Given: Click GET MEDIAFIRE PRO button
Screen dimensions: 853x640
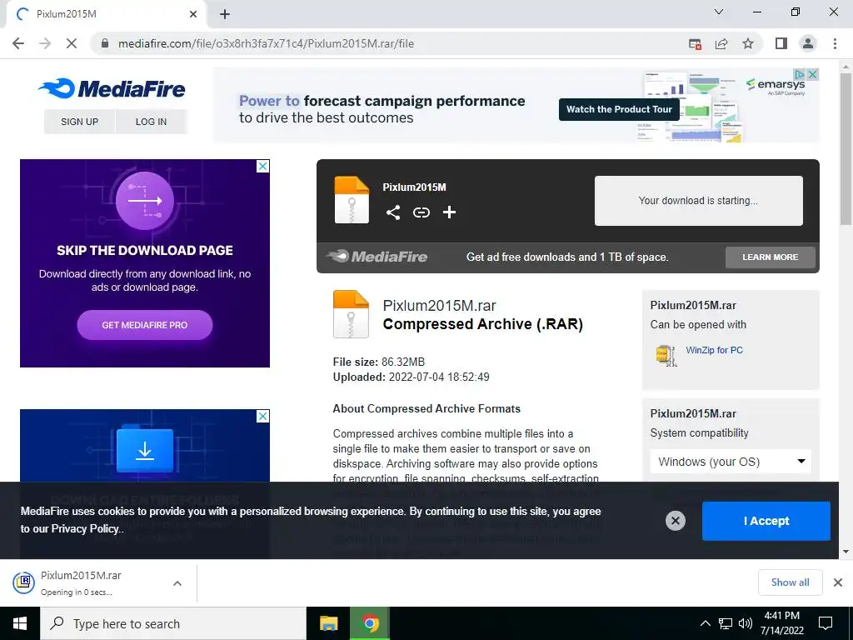Looking at the screenshot, I should (145, 325).
